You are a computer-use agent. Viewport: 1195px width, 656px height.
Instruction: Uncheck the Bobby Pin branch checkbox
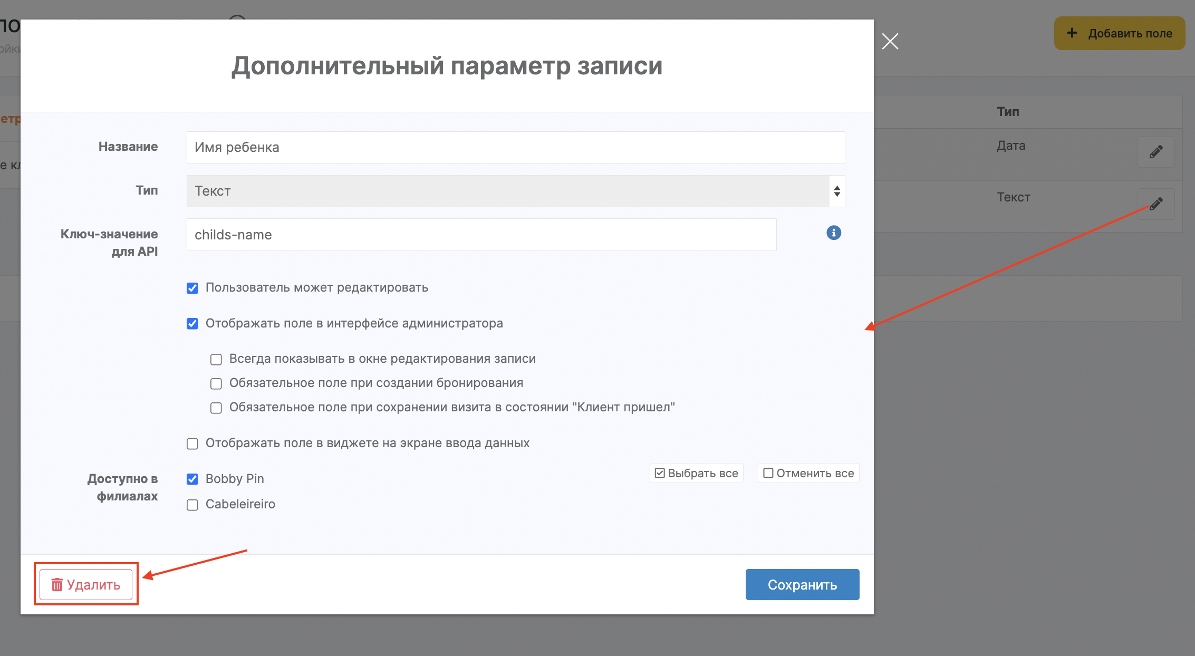(192, 479)
